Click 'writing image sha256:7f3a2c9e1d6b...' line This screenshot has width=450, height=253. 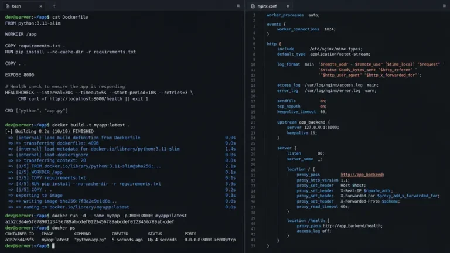tap(63, 201)
